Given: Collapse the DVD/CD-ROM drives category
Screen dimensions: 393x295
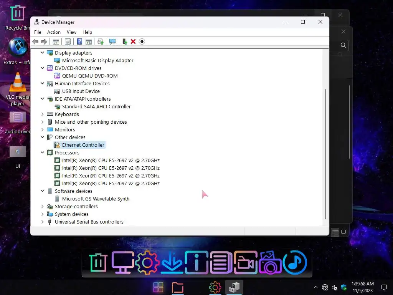Looking at the screenshot, I should pyautogui.click(x=42, y=68).
